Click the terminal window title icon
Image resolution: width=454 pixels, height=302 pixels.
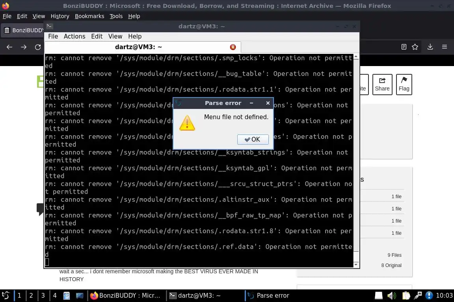pos(49,26)
